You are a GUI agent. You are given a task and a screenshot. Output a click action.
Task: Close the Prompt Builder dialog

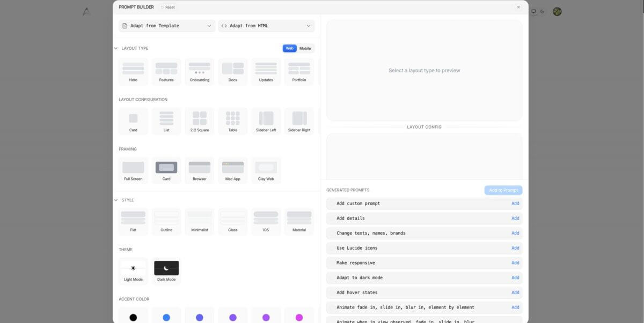[518, 7]
